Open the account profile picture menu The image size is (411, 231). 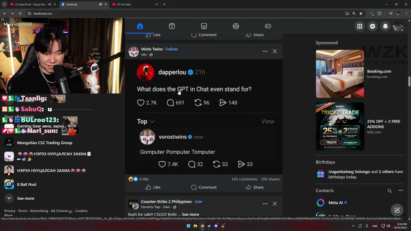[x=398, y=26]
